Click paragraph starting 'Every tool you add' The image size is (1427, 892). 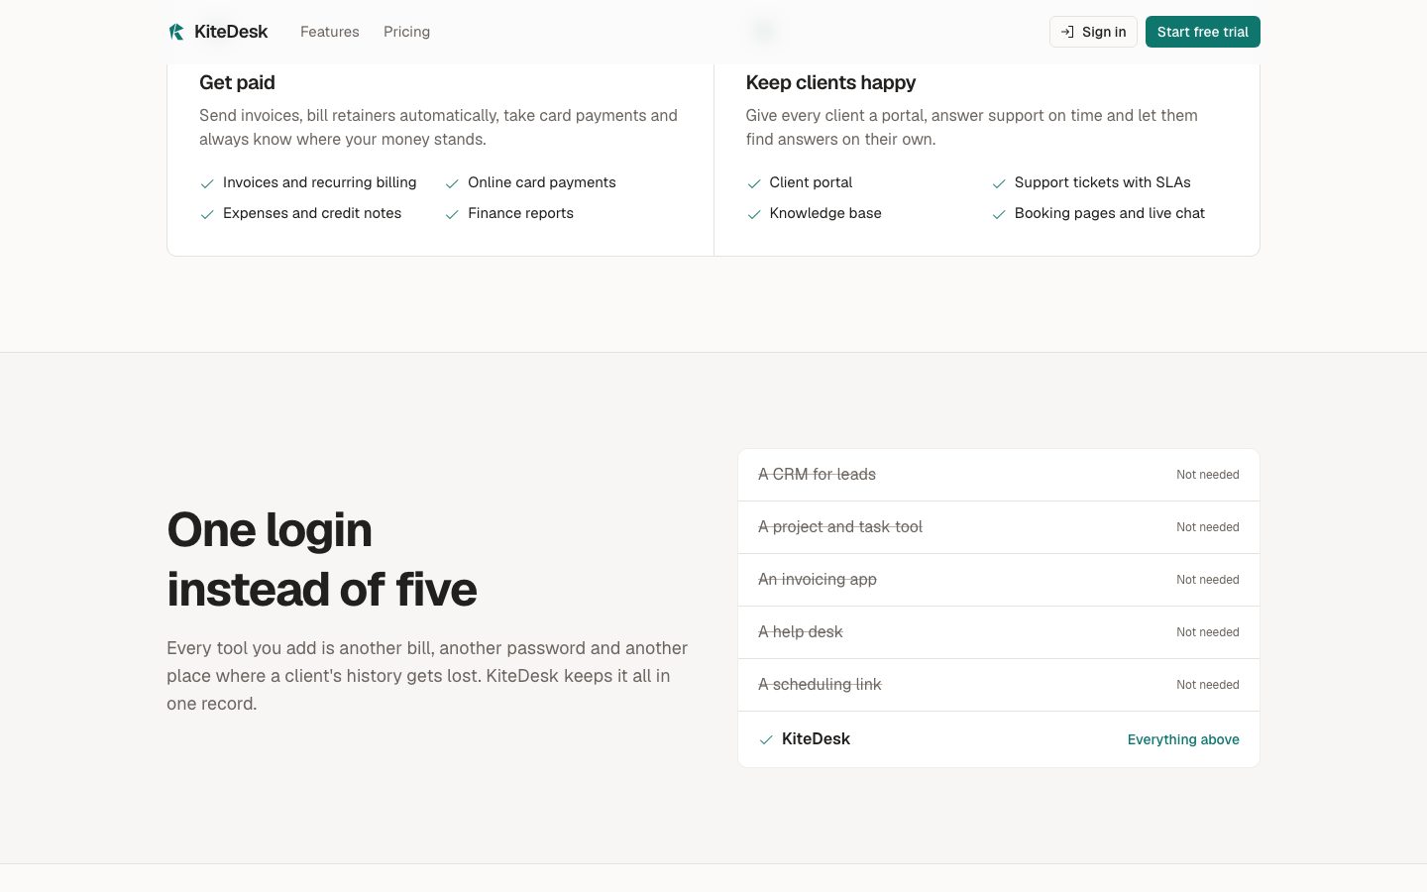(427, 676)
